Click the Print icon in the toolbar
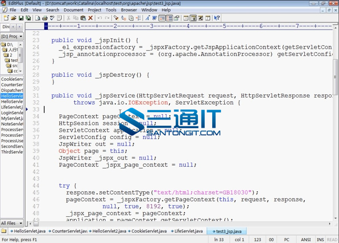This screenshot has width=339, height=243. (45, 18)
